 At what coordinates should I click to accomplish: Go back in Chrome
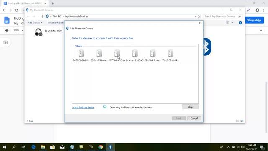(x=4, y=10)
